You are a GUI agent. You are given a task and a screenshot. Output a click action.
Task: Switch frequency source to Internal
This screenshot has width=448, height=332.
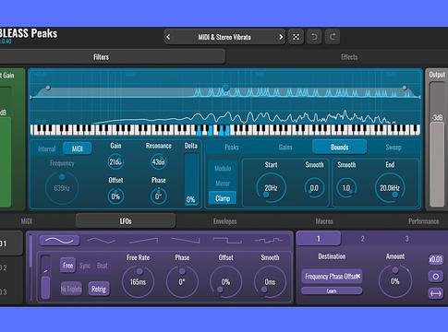47,148
